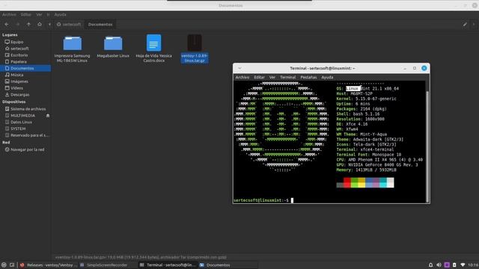This screenshot has height=269, width=479.
Task: Switch to Terminal taskbar item
Action: pyautogui.click(x=167, y=265)
